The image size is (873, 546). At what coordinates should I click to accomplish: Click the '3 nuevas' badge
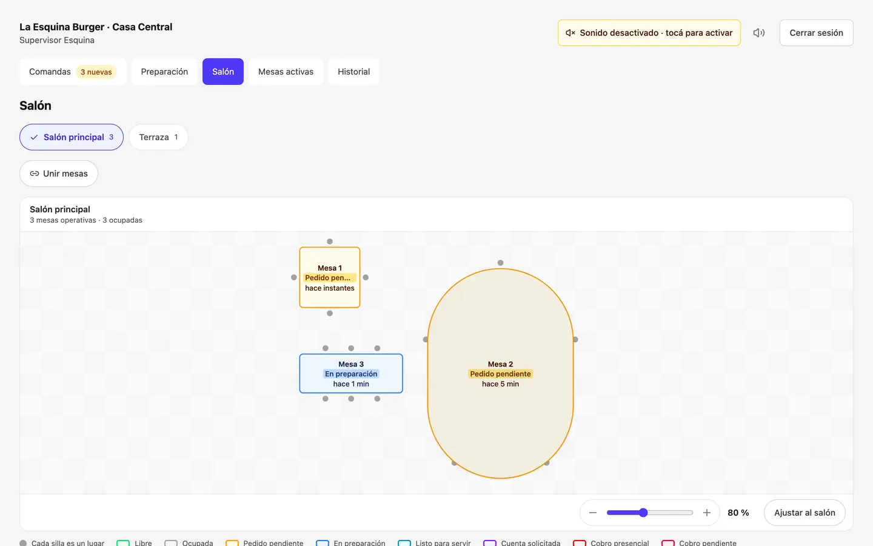coord(96,72)
